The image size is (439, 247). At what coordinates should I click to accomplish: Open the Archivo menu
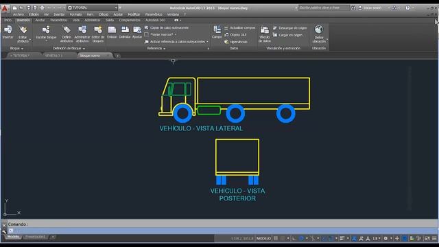pyautogui.click(x=19, y=14)
